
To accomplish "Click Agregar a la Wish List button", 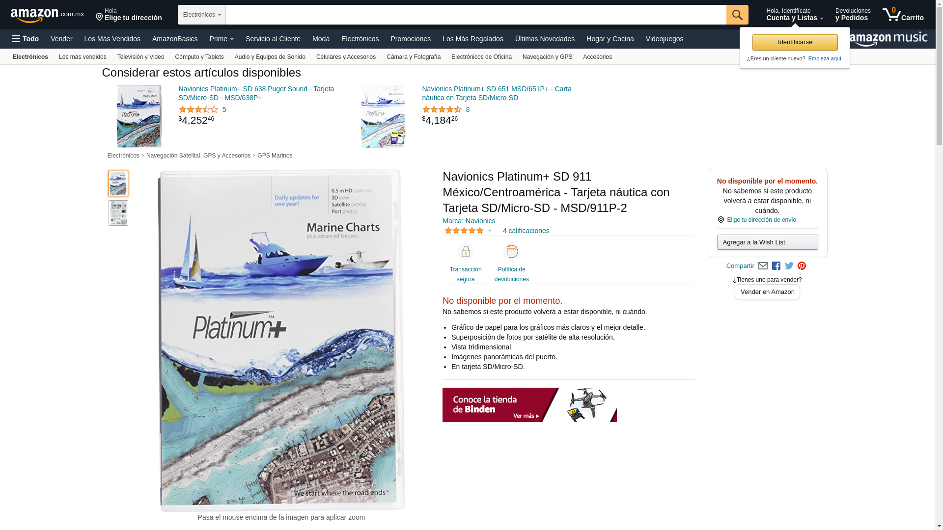I will click(x=767, y=242).
